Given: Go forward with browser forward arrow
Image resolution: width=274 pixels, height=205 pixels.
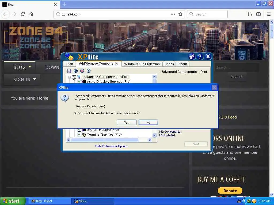Looking at the screenshot, I should coord(14,14).
